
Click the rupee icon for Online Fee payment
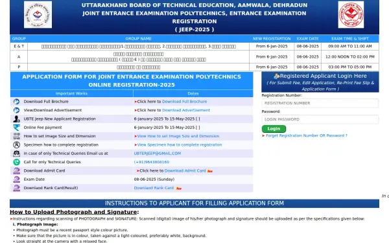(x=16, y=128)
